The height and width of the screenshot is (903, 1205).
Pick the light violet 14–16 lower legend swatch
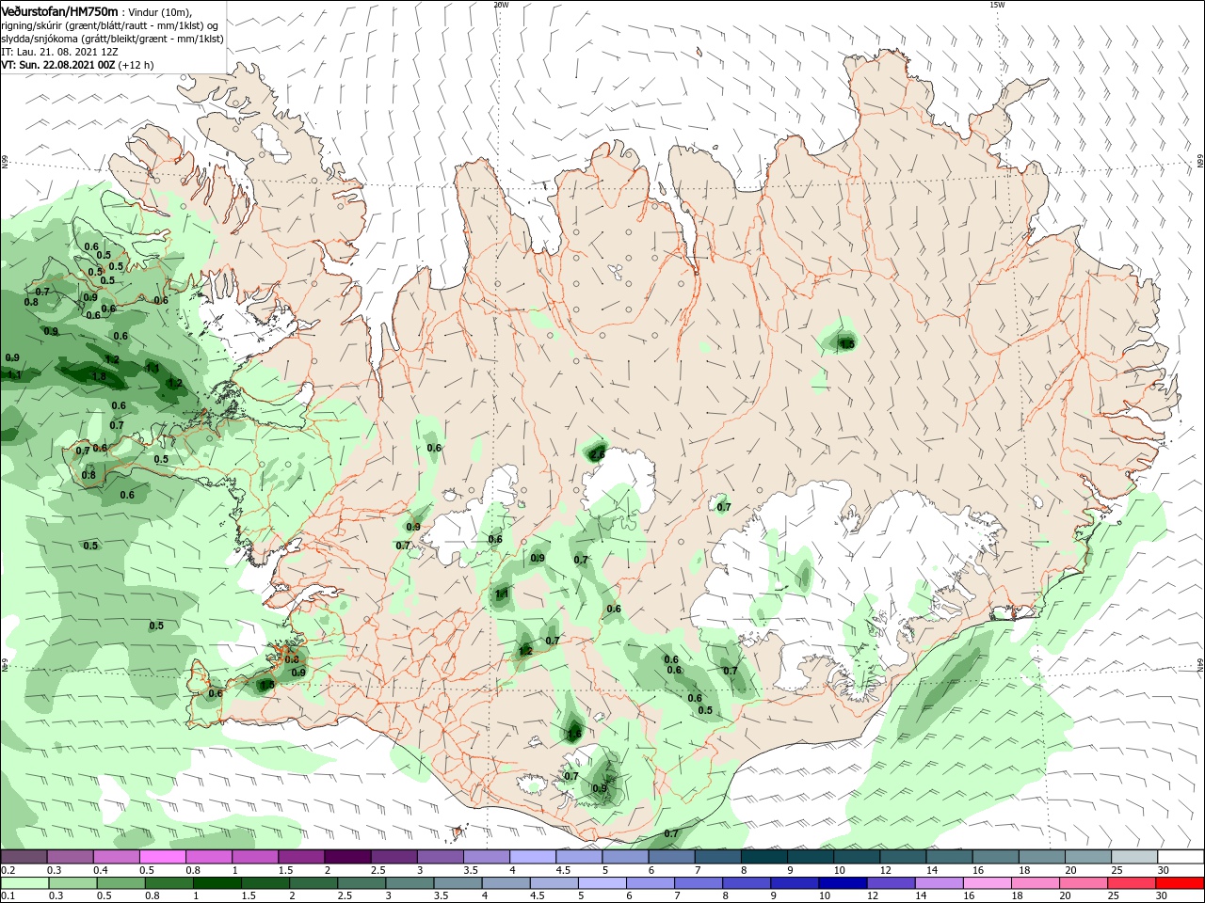click(x=938, y=883)
